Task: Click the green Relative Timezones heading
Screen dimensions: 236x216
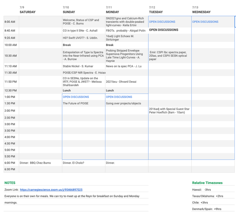Action: pos(207,183)
